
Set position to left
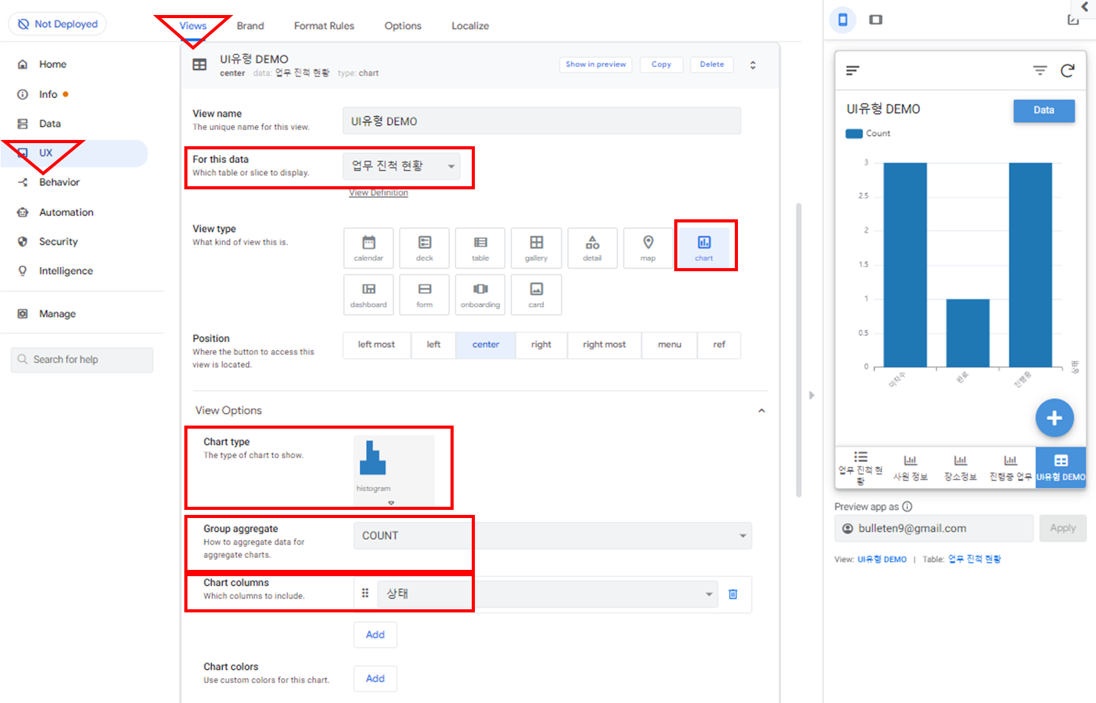point(434,345)
